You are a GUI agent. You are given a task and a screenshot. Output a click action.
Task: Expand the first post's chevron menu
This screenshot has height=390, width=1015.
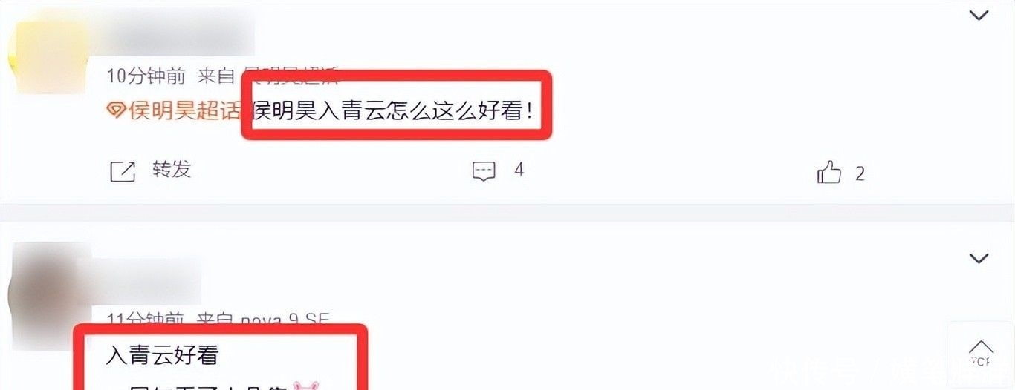pyautogui.click(x=979, y=15)
